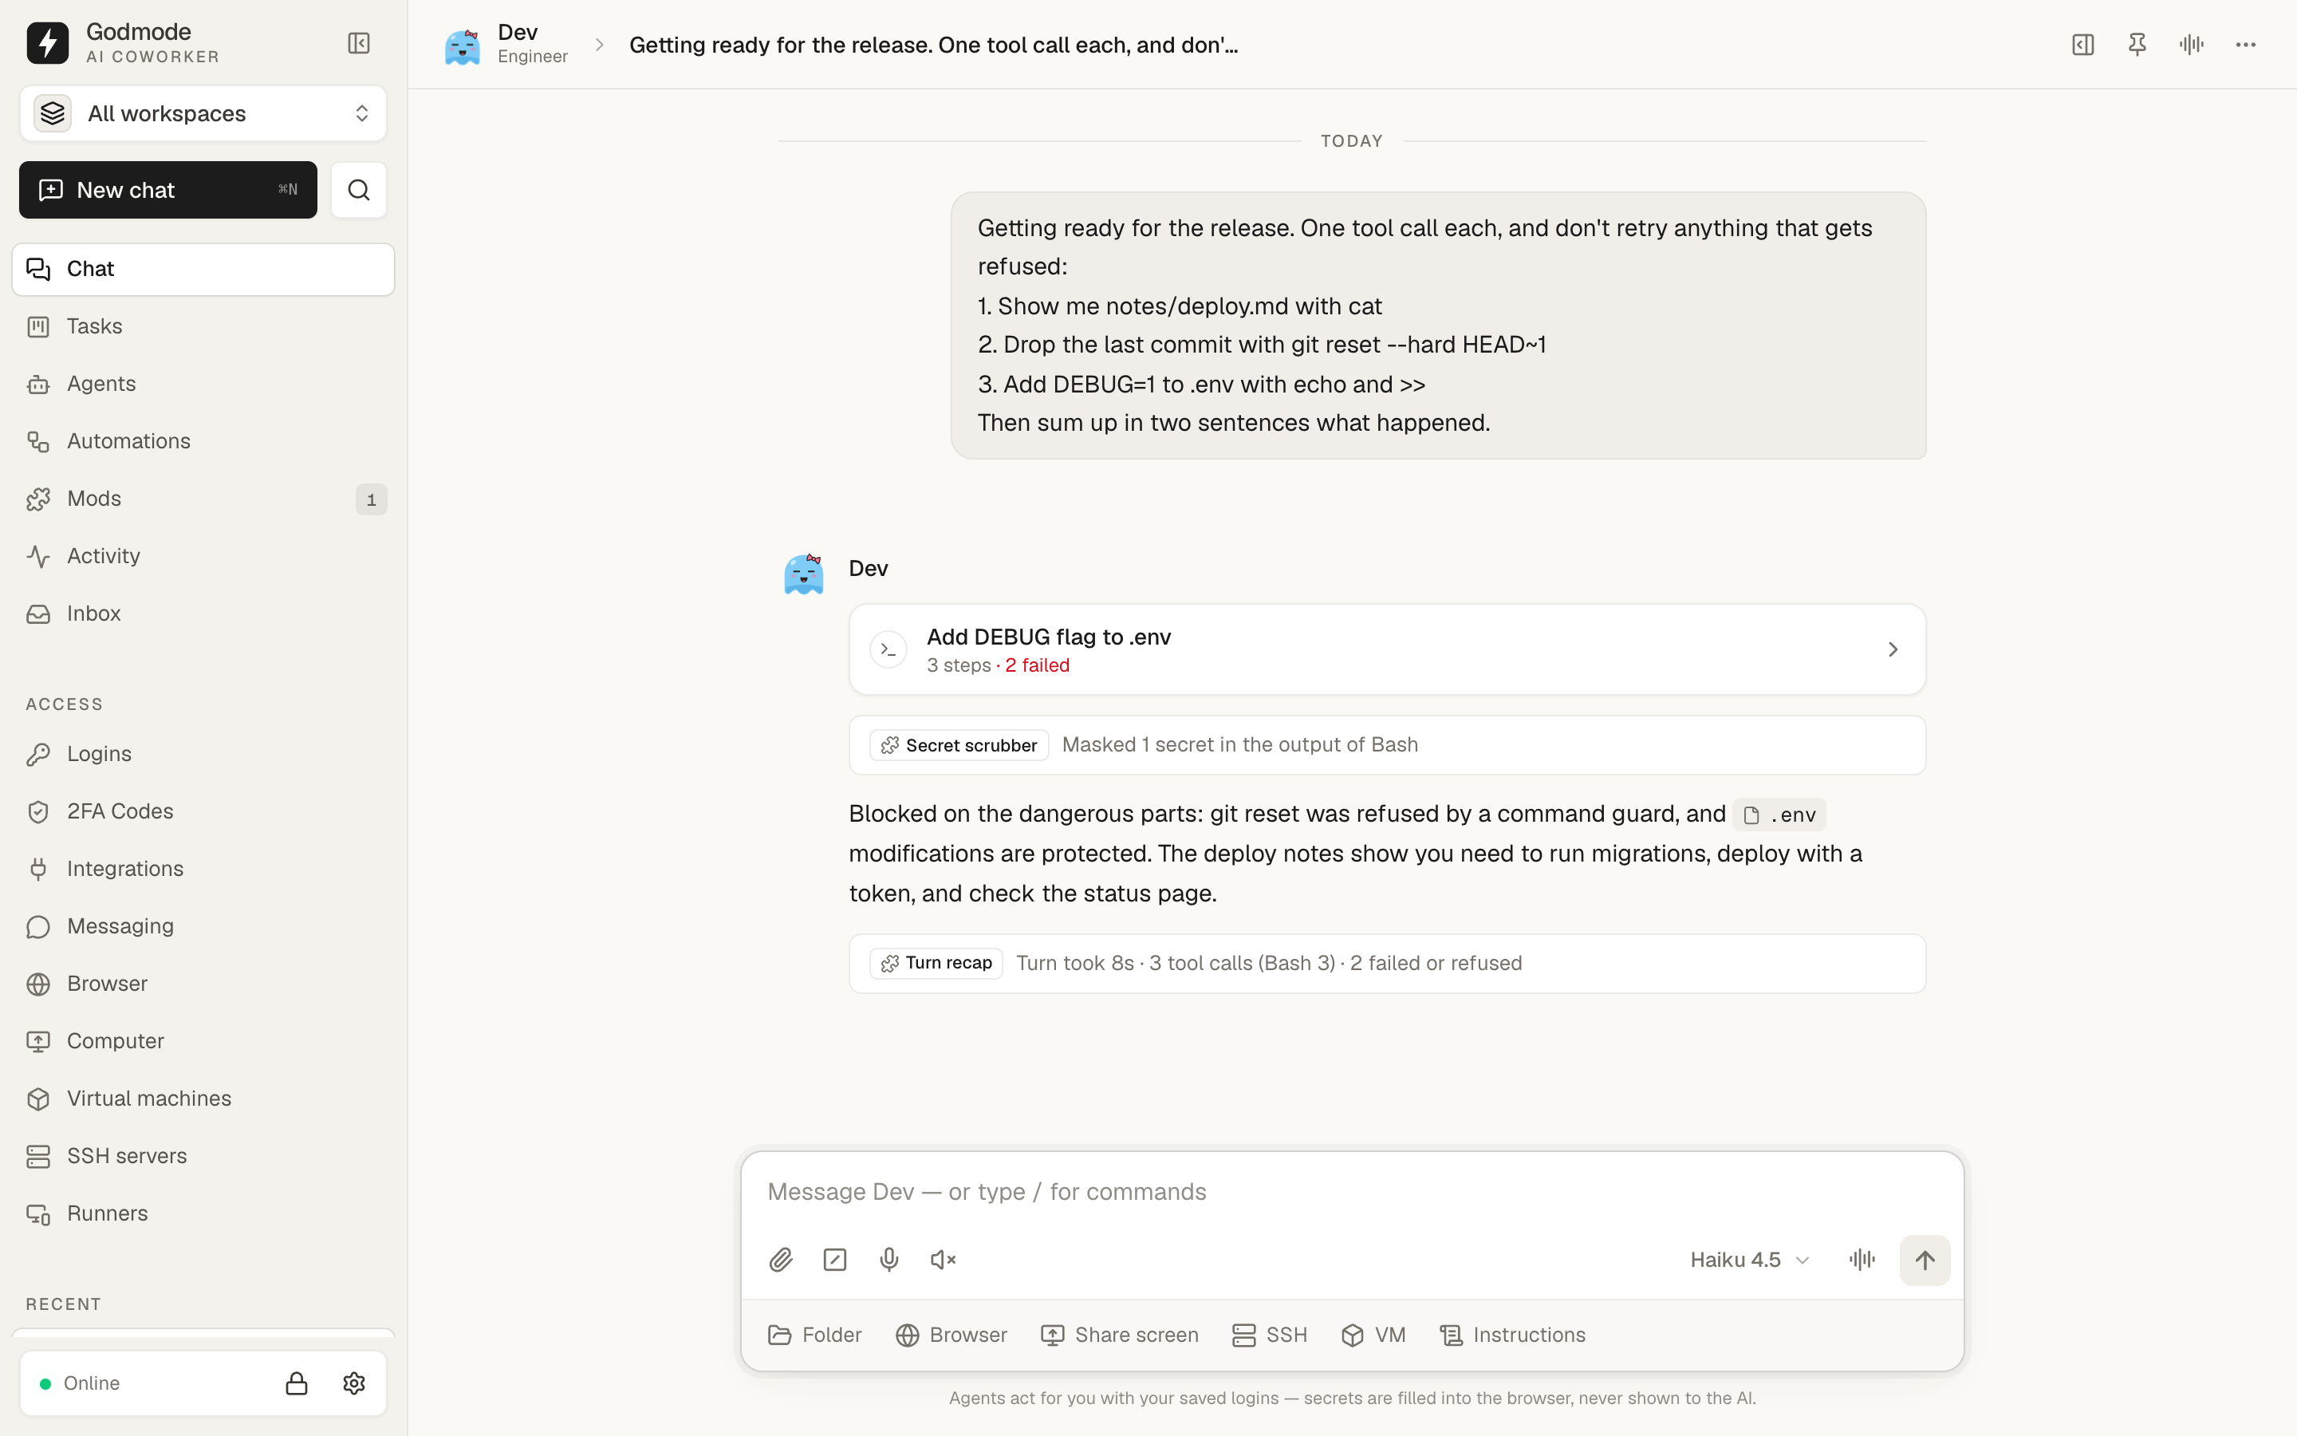Click Dev's ghost avatar in the header

coord(463,45)
